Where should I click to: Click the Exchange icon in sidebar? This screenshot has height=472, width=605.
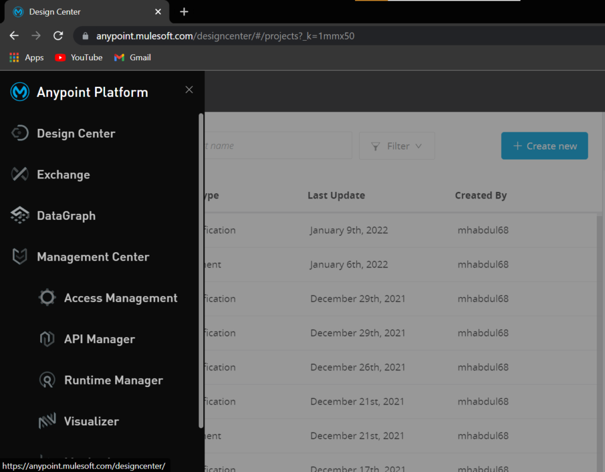click(x=19, y=174)
